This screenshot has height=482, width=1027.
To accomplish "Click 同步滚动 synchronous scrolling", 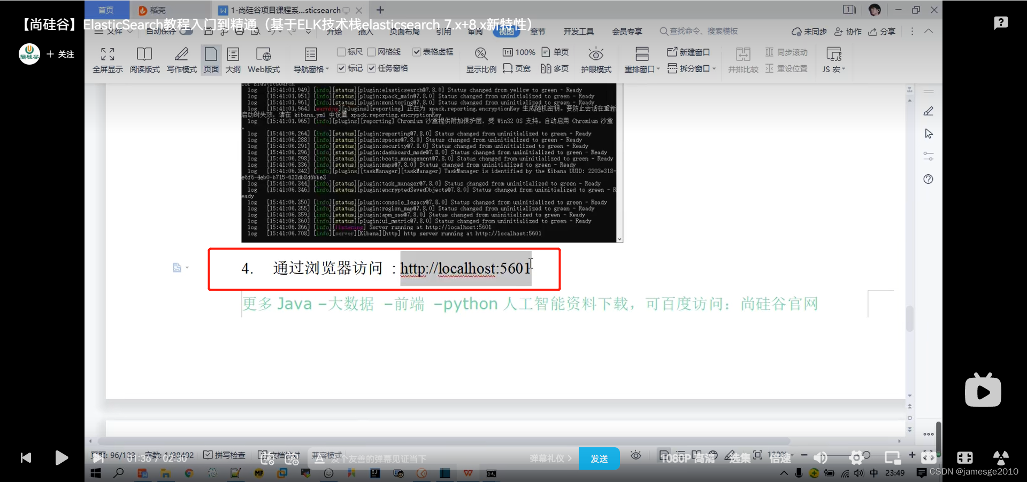I will [x=786, y=52].
